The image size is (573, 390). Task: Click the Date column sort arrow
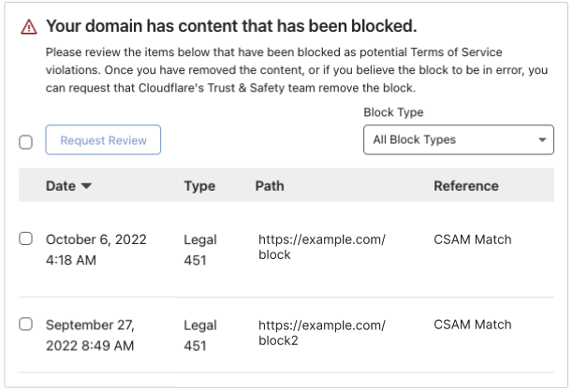click(x=87, y=186)
